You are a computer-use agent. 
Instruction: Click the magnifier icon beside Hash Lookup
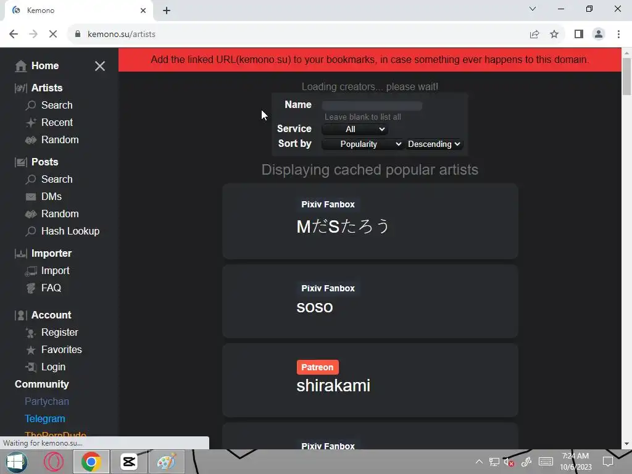(31, 231)
